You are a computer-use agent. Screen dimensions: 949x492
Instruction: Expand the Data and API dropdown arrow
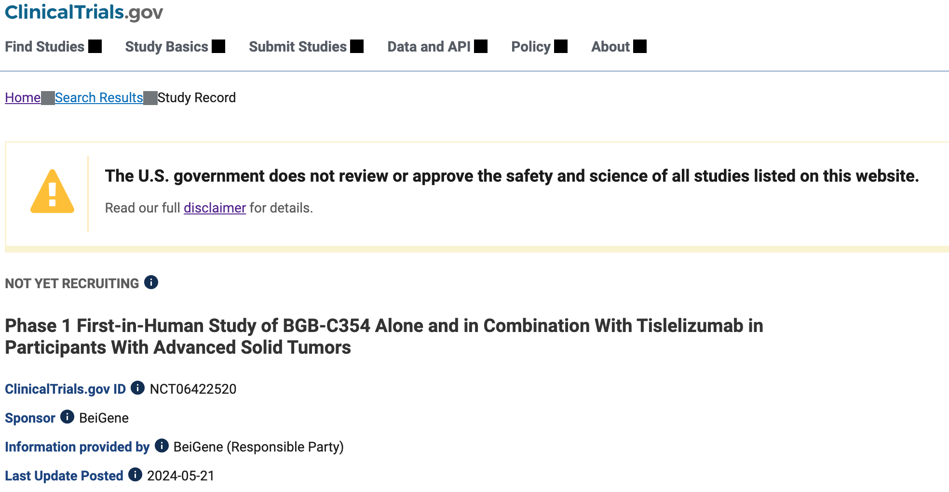481,46
